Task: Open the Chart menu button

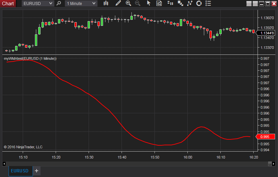Action: [8, 3]
